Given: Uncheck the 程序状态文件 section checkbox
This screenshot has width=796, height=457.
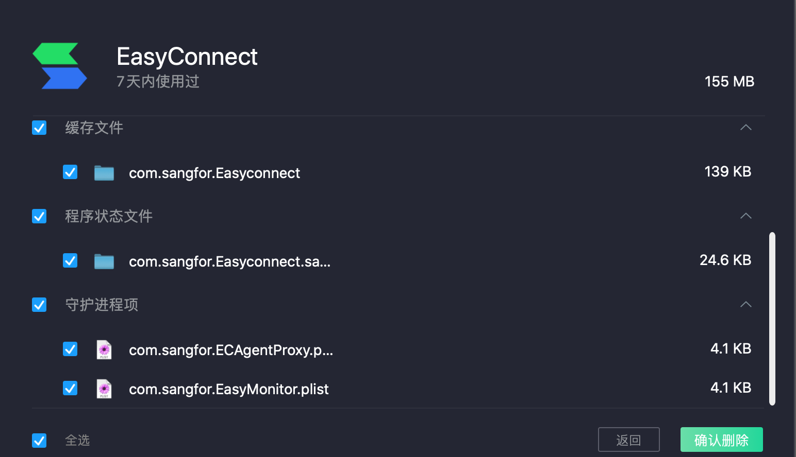Looking at the screenshot, I should [39, 216].
